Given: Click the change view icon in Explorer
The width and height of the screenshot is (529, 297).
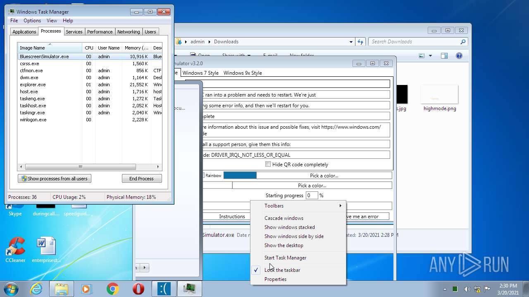Looking at the screenshot, I should click(422, 56).
